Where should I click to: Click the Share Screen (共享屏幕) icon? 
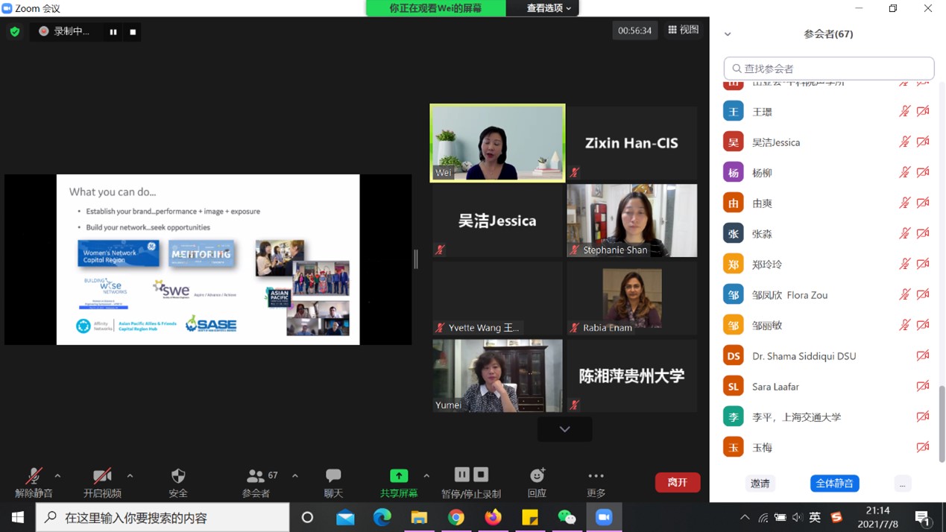(399, 476)
